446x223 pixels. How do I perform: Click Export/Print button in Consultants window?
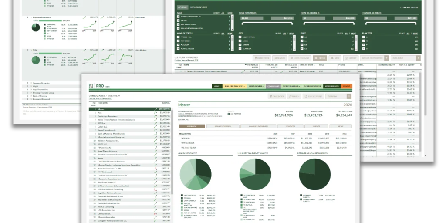click(x=313, y=96)
